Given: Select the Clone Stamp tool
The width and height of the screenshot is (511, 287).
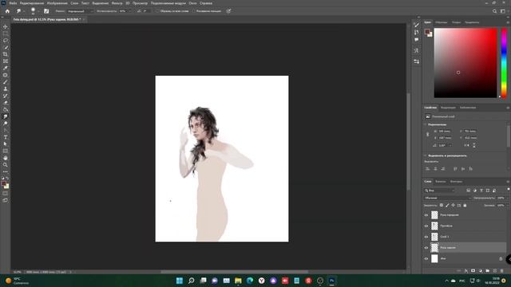Looking at the screenshot, I should (6, 88).
